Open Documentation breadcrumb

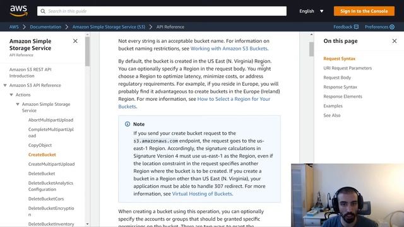click(45, 26)
